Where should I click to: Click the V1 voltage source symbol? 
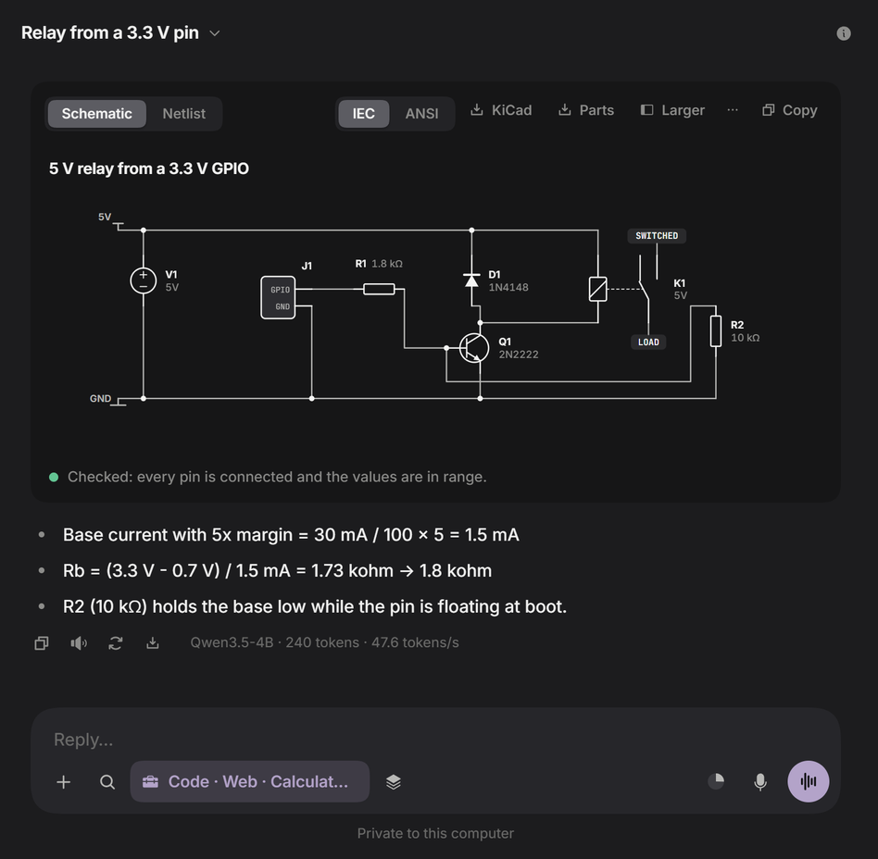pyautogui.click(x=144, y=280)
